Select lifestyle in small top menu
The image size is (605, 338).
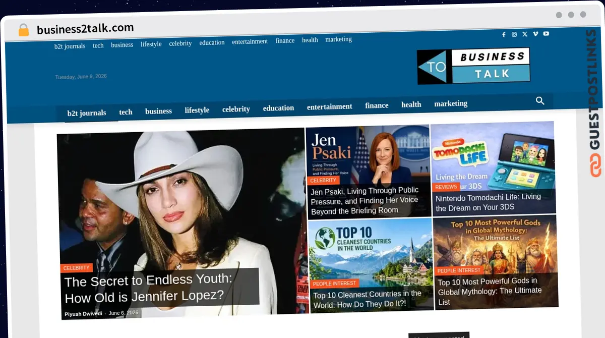click(x=151, y=44)
